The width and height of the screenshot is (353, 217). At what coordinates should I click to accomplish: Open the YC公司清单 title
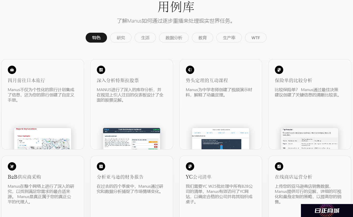[198, 177]
